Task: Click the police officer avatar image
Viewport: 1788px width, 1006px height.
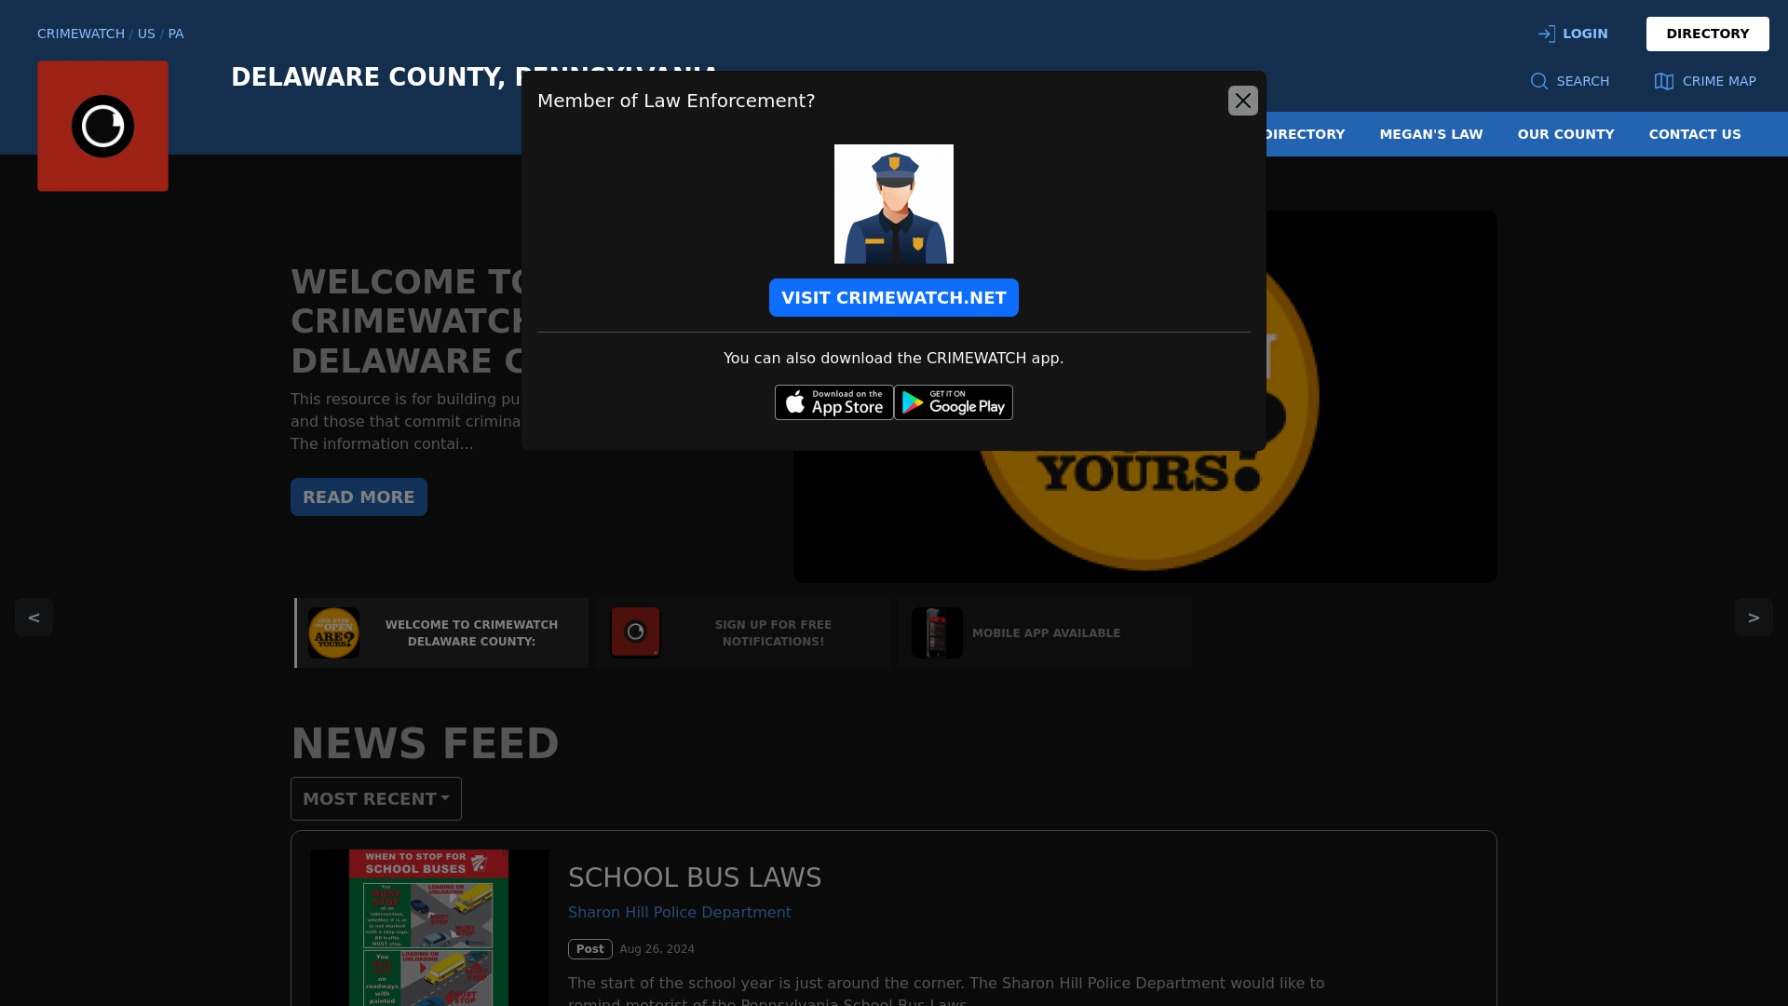Action: pyautogui.click(x=894, y=204)
